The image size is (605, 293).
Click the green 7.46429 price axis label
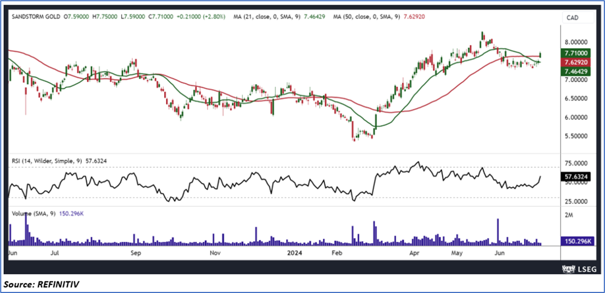pyautogui.click(x=577, y=72)
